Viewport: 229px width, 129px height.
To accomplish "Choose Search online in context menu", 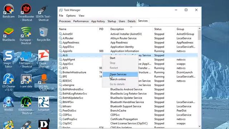I will pyautogui.click(x=120, y=79).
